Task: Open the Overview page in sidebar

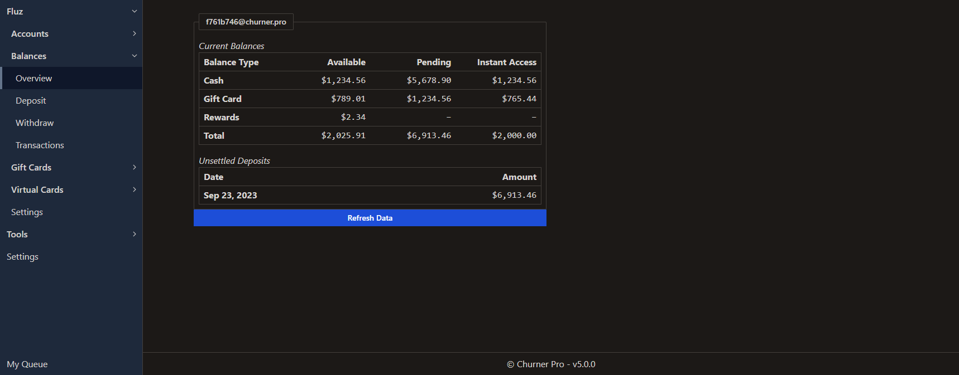Action: click(33, 79)
